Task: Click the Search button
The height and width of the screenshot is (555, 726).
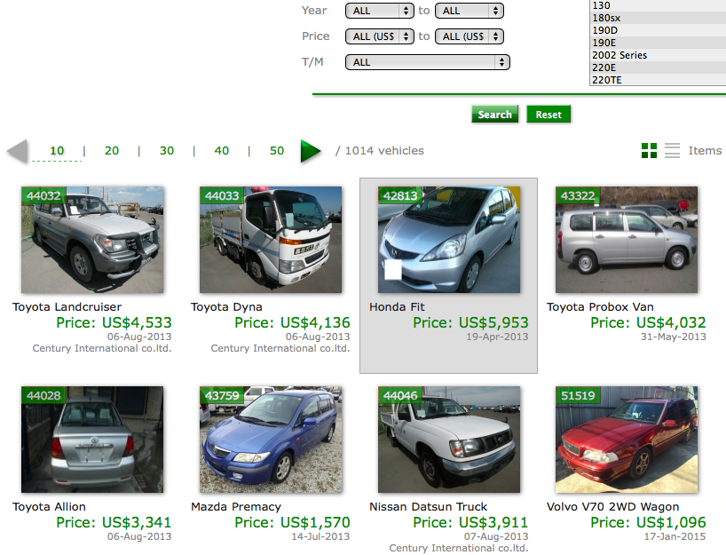Action: pos(494,114)
